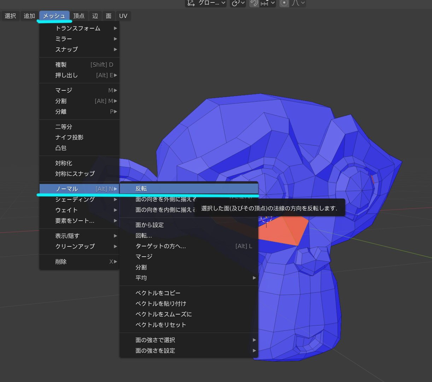Choose 凸包 in mesh menu
The width and height of the screenshot is (432, 382).
point(79,148)
